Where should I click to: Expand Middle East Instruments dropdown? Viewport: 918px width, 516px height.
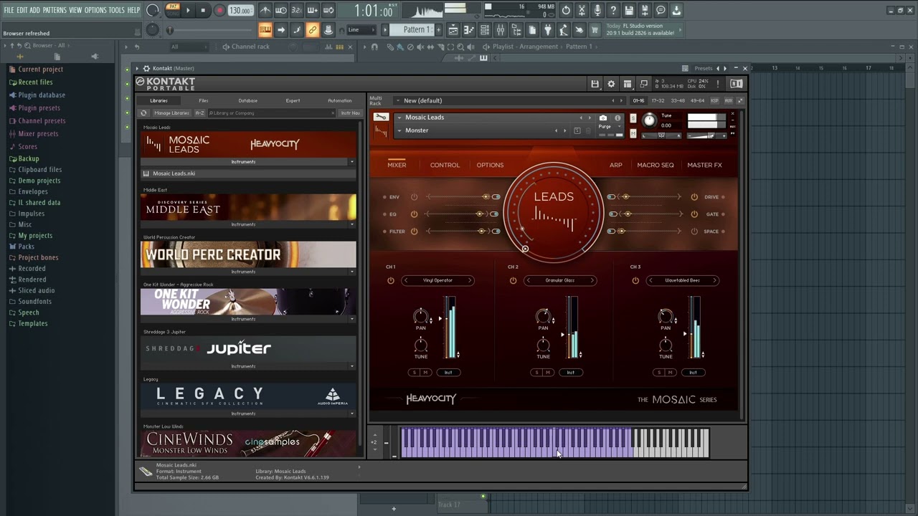click(x=351, y=224)
